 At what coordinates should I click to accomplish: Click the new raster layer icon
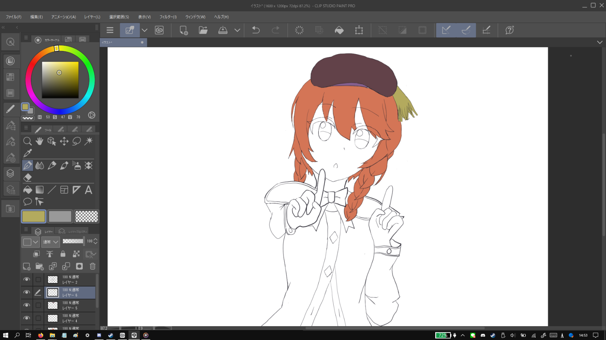tap(27, 266)
